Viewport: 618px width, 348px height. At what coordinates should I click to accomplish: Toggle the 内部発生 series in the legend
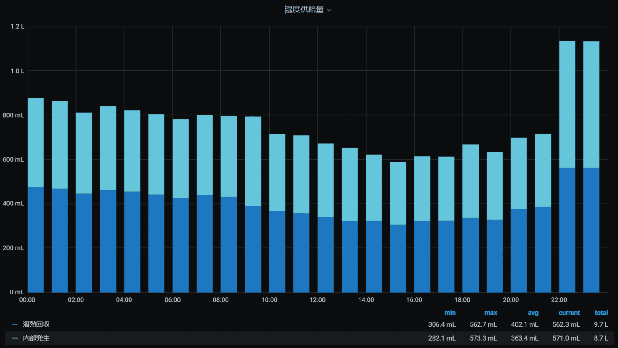36,338
